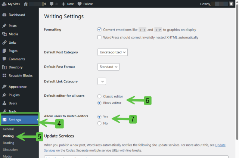Open the Default Post Format dropdown
The image size is (239, 158).
point(109,67)
